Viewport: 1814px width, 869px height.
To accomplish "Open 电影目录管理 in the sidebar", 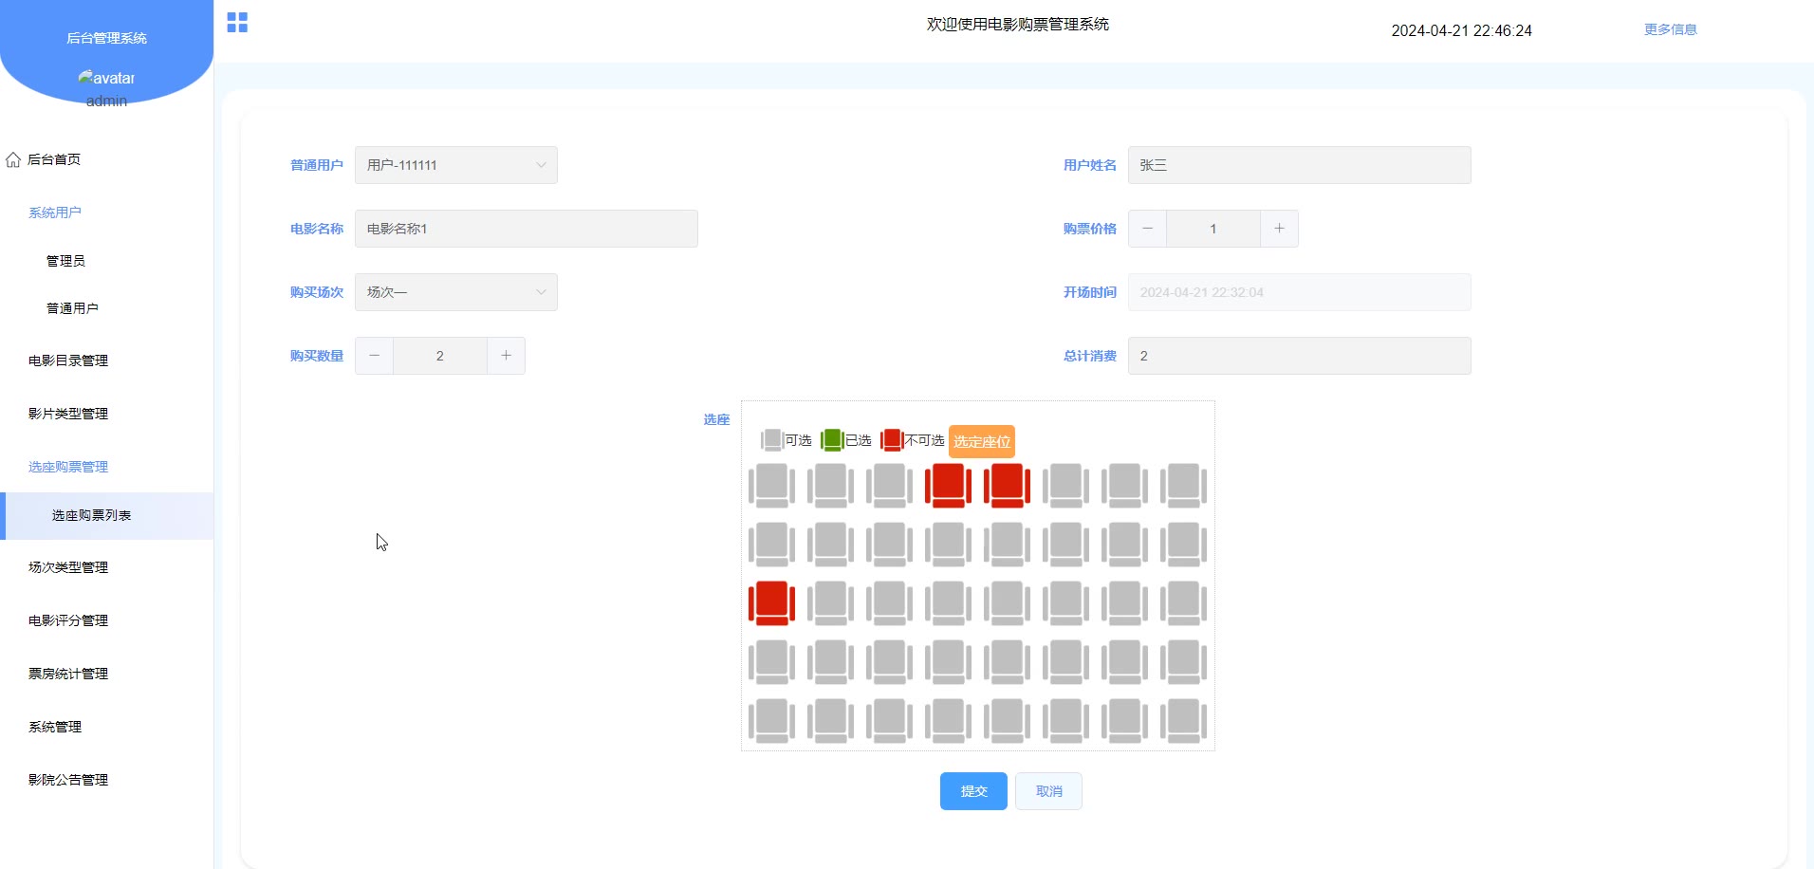I will pos(68,361).
